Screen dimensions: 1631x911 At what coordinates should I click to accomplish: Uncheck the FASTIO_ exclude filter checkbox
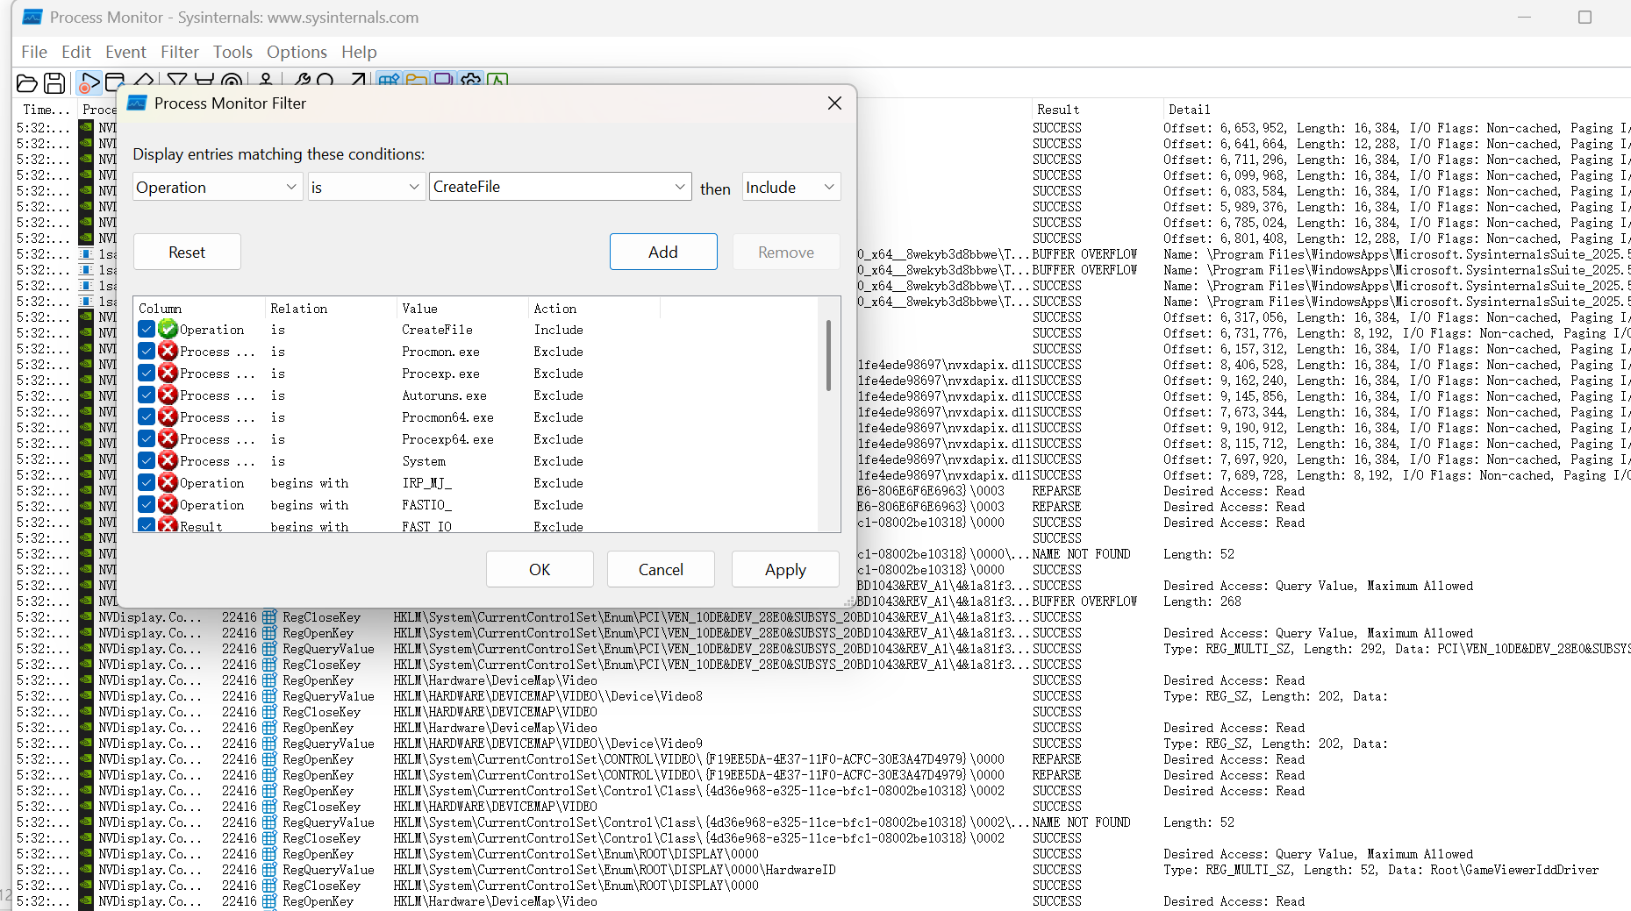click(147, 505)
